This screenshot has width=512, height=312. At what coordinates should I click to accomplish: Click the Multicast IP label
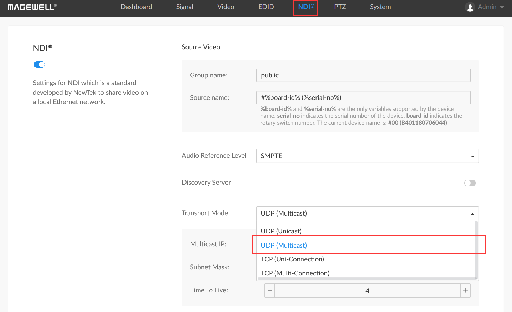coord(208,244)
